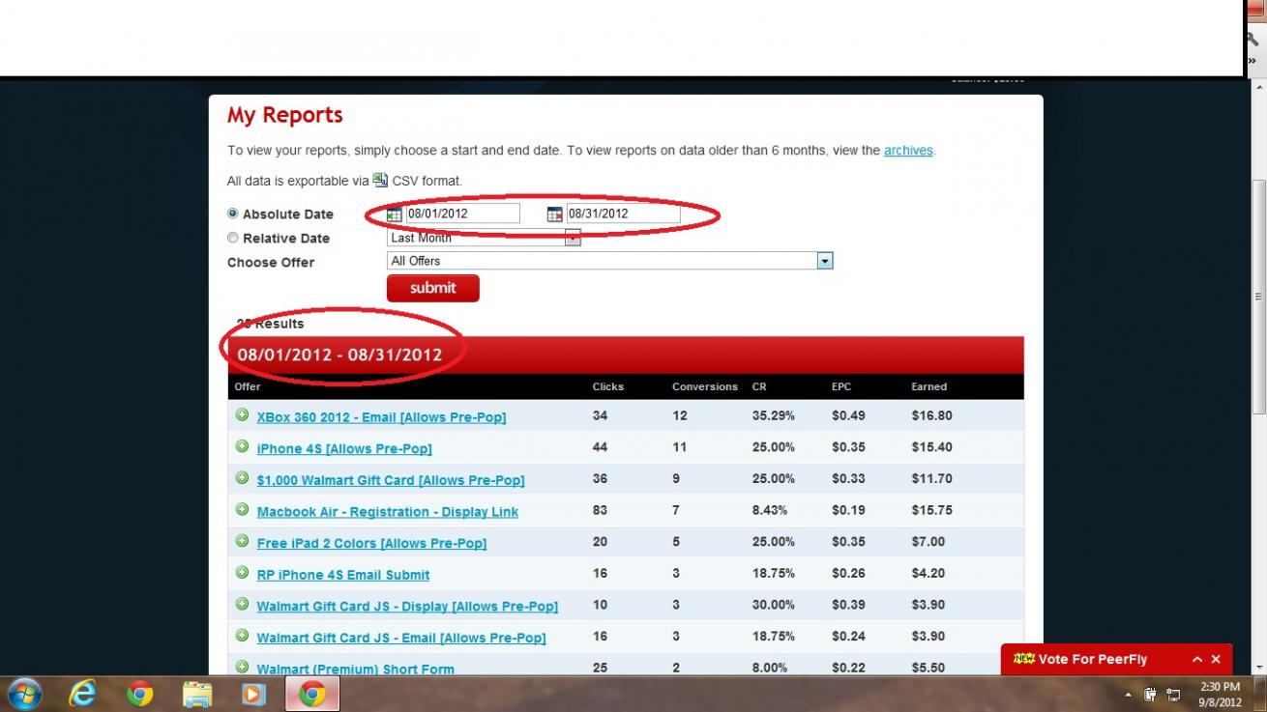Click the 8.43% conversion rate value
The width and height of the screenshot is (1267, 712).
(x=770, y=510)
